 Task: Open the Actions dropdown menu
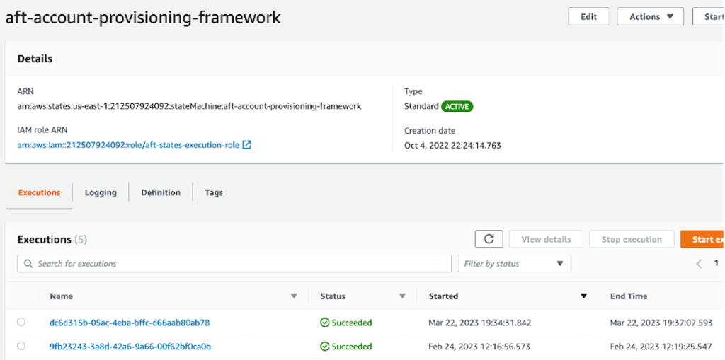651,17
